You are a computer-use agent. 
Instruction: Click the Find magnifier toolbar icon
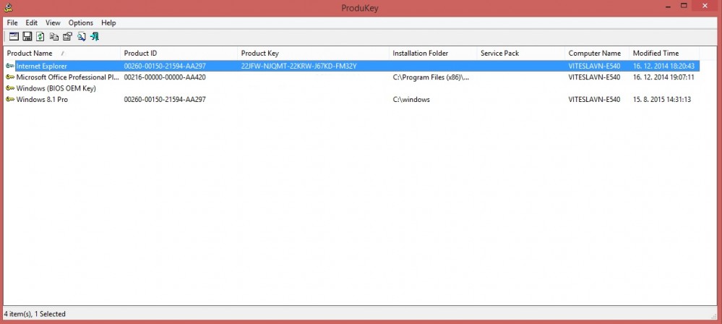[81, 36]
